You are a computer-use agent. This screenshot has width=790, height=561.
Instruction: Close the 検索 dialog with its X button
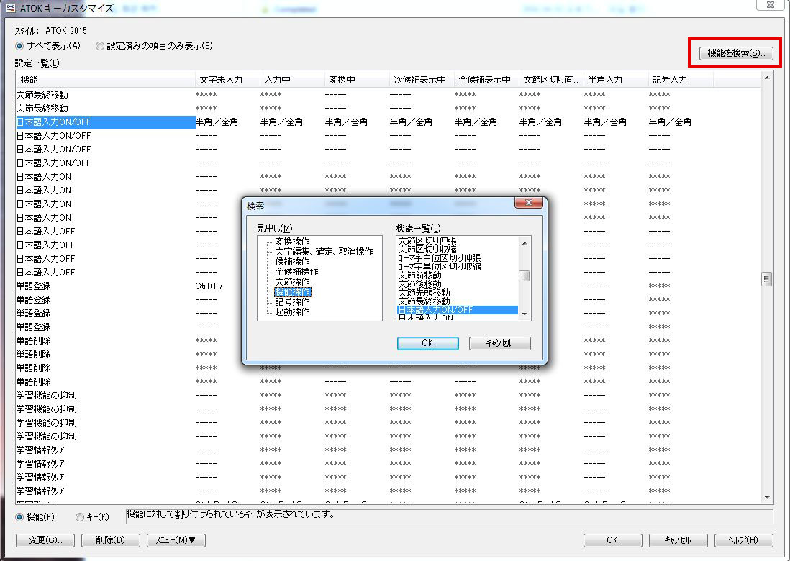coord(529,202)
